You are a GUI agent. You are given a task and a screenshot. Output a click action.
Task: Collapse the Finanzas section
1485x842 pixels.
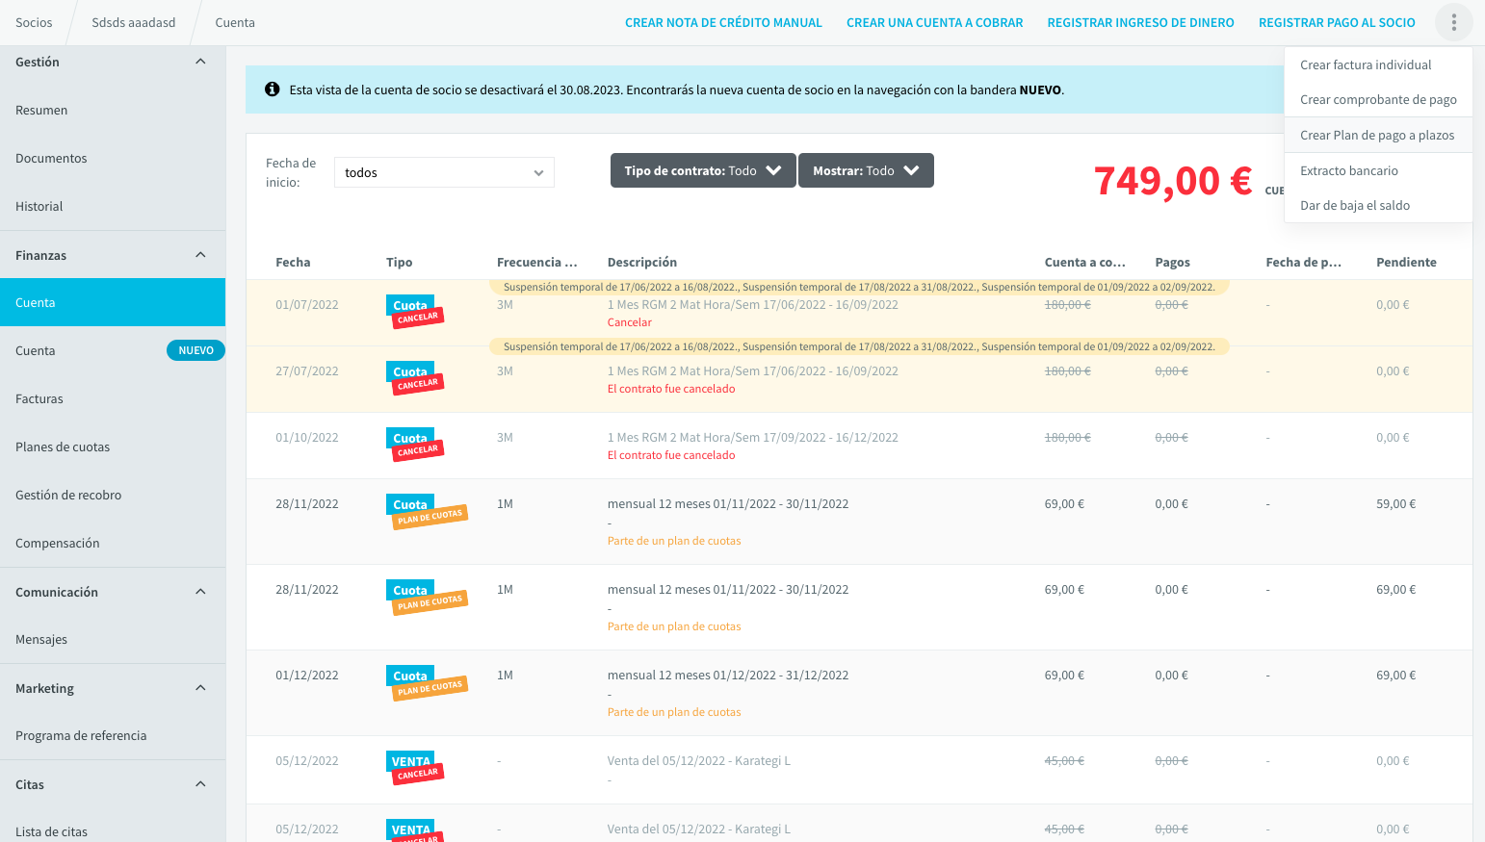point(200,255)
